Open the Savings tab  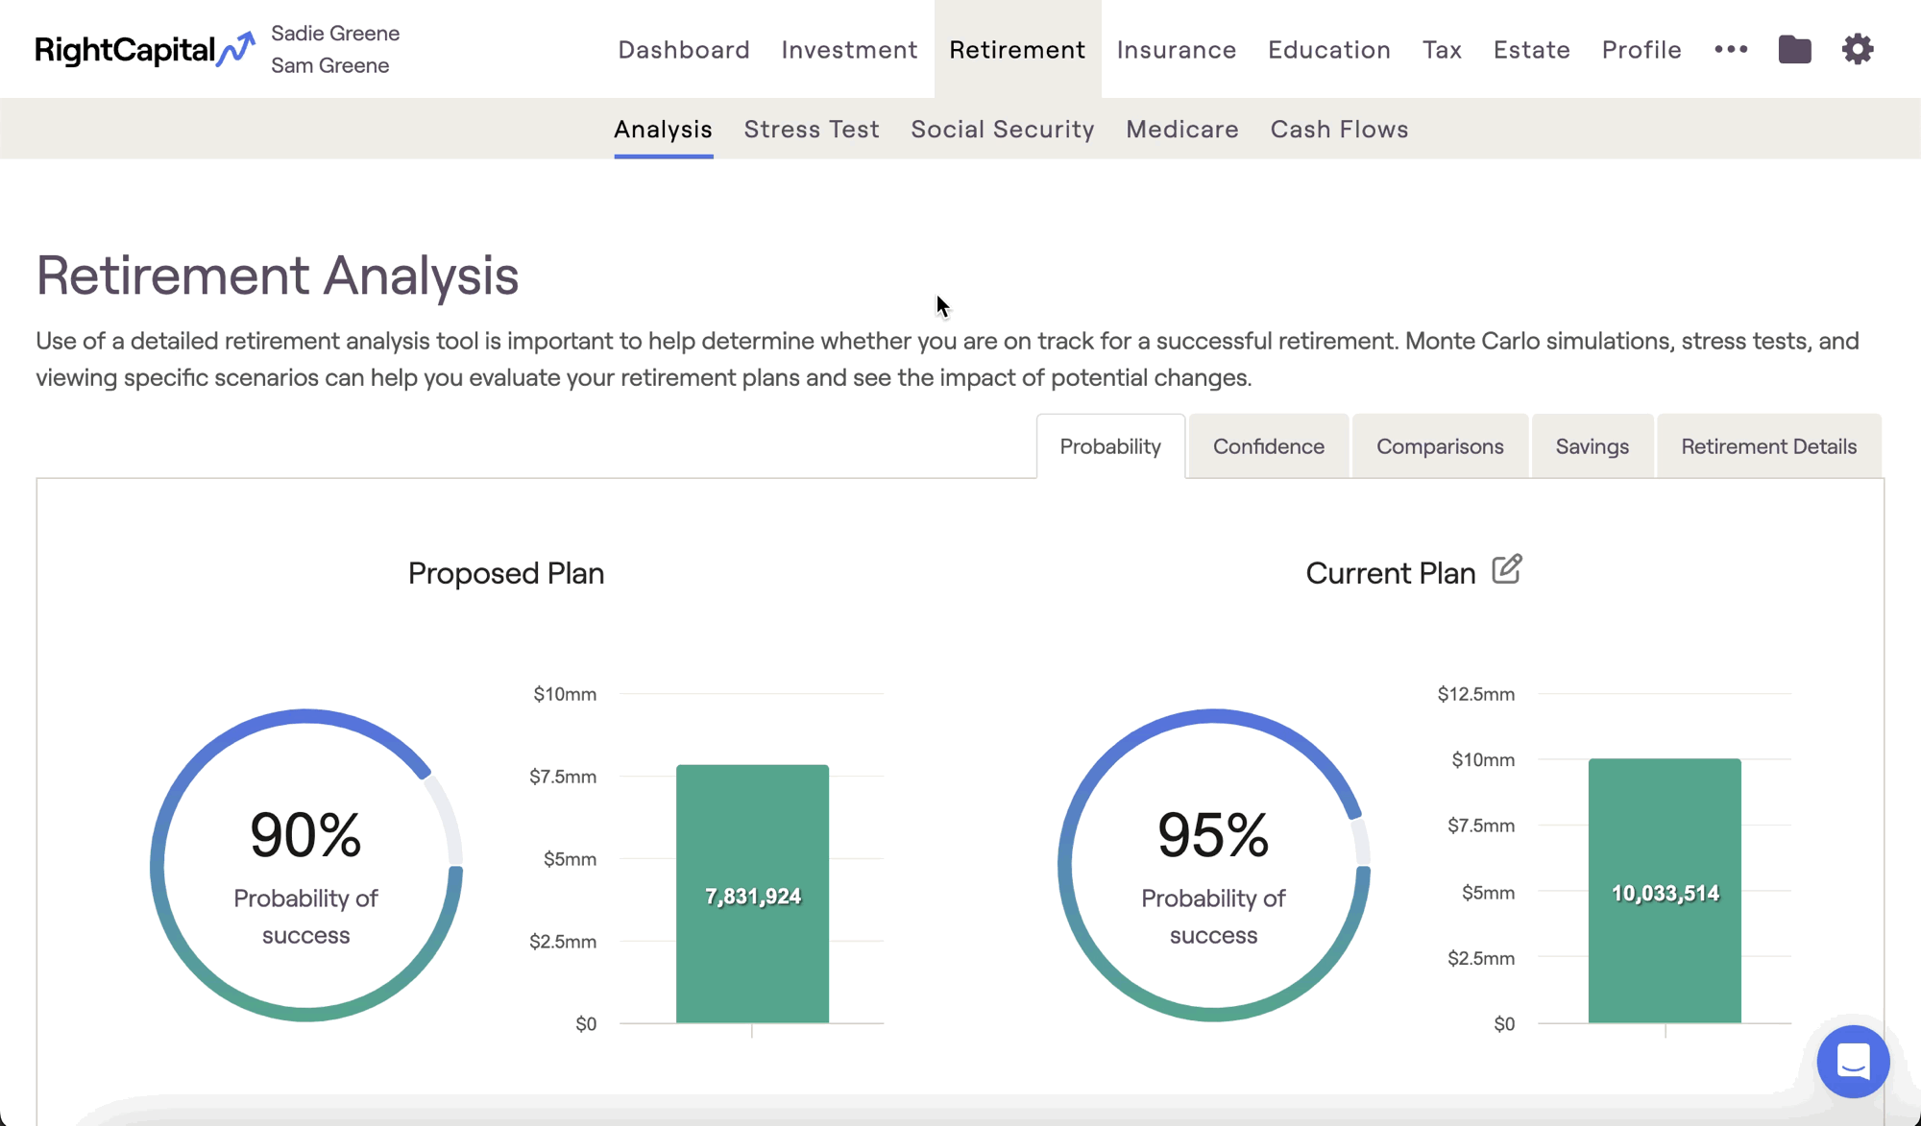click(x=1592, y=446)
